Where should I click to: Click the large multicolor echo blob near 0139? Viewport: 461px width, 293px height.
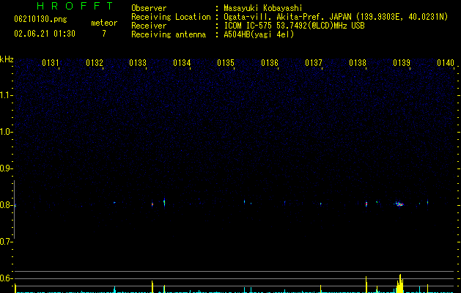pos(399,204)
